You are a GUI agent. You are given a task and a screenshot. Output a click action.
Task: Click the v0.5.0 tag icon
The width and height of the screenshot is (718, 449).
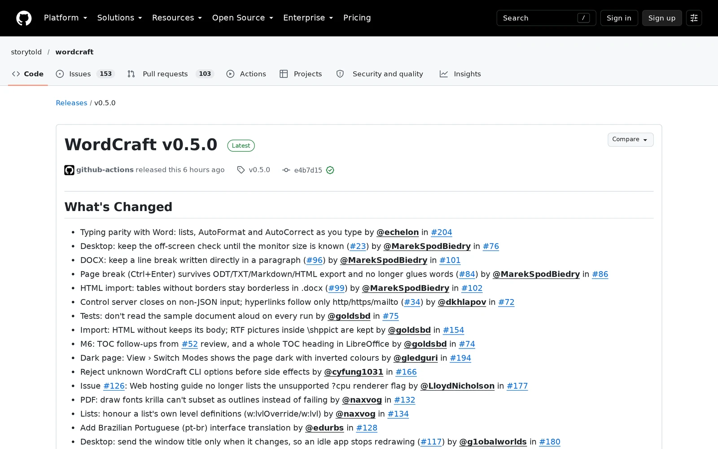pos(241,170)
